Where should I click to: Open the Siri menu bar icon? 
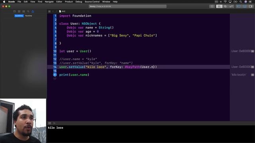pos(245,2)
